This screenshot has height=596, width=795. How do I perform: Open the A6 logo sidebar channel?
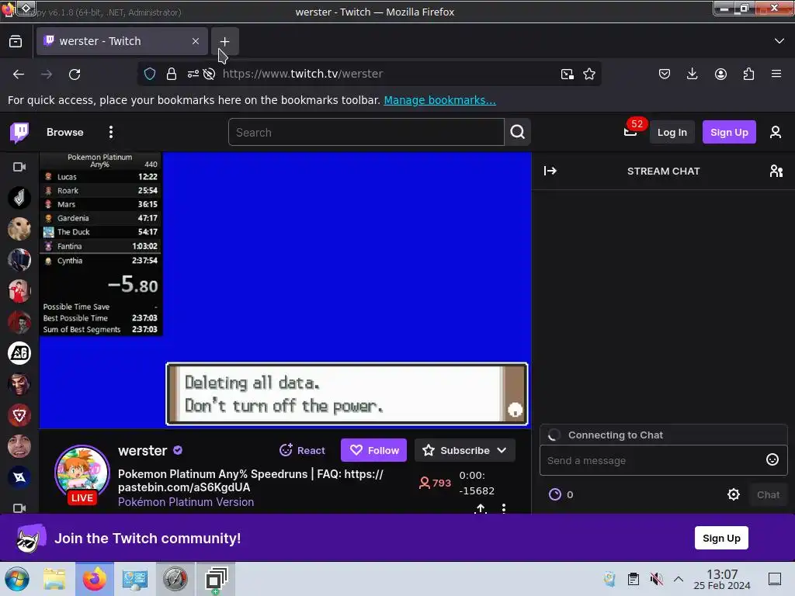click(19, 353)
